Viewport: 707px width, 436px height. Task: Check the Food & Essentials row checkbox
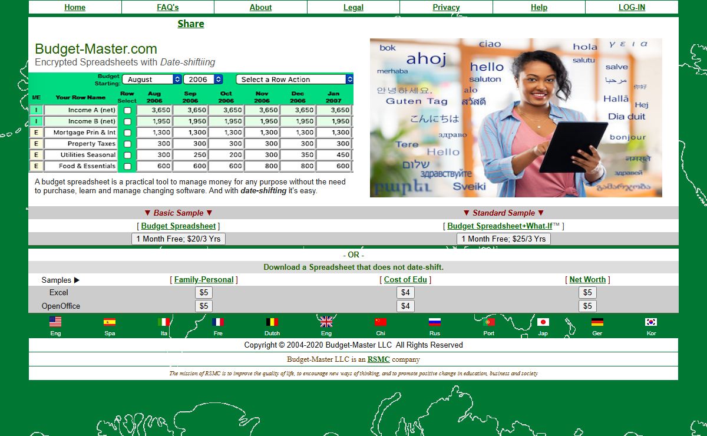(127, 166)
